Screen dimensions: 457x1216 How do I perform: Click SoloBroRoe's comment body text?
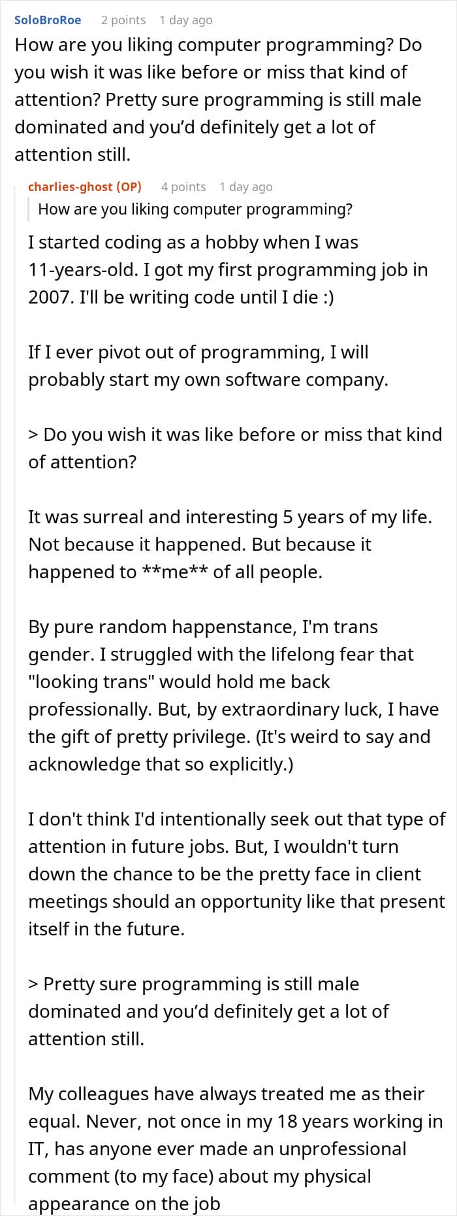(218, 99)
